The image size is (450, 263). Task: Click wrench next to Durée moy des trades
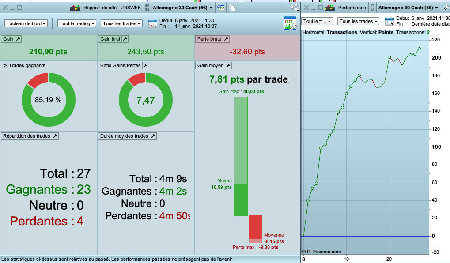point(153,136)
